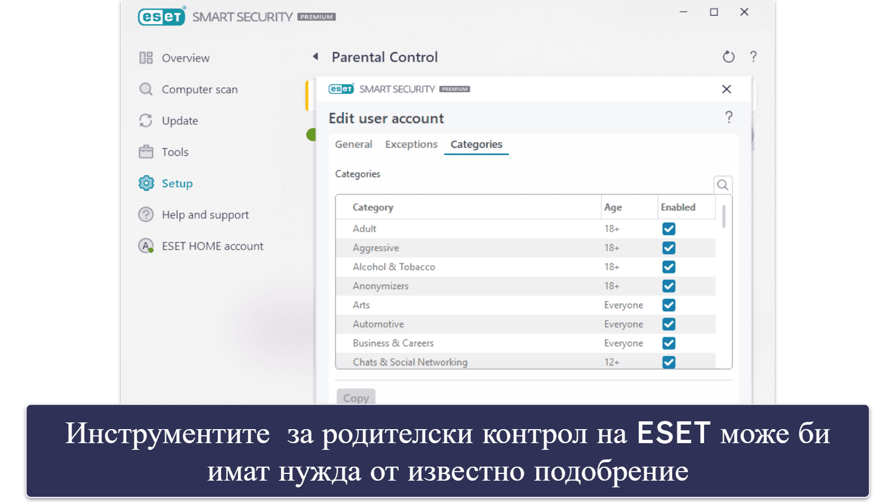Sort by the Age column header
Screen dimensions: 895x503
point(613,207)
